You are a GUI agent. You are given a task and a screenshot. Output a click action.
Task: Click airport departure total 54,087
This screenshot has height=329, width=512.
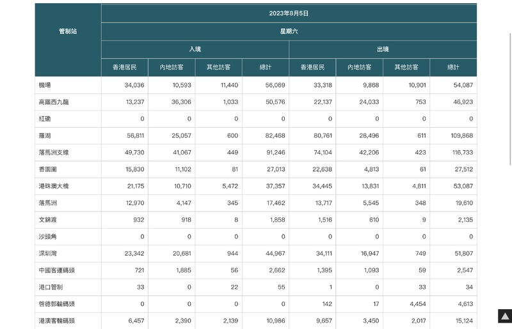463,85
